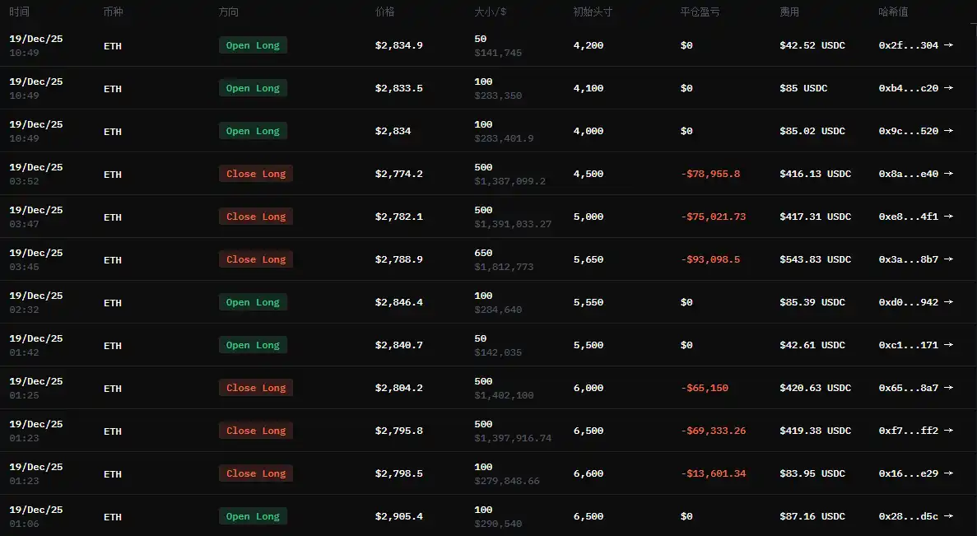
Task: Click the arrow icon beside hash 0xc1...171
Action: pos(948,345)
